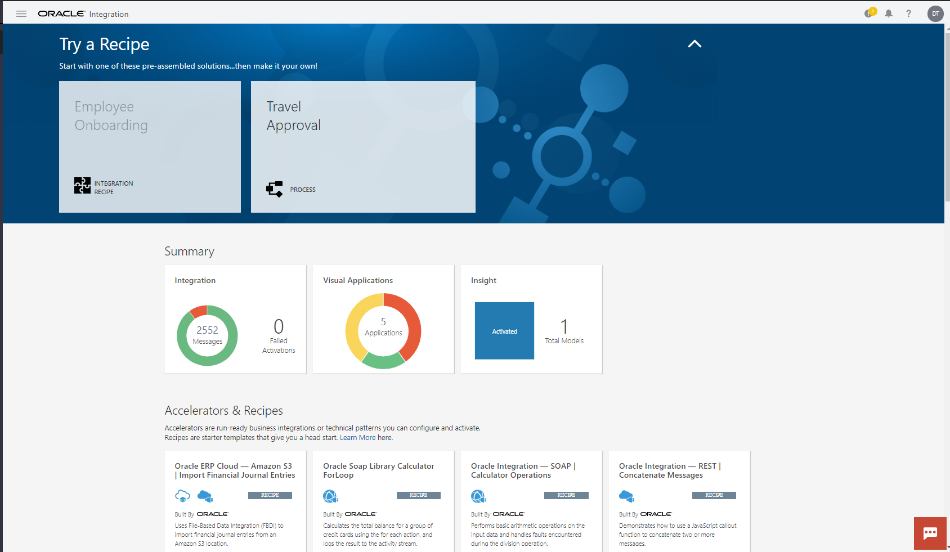
Task: Click RECIPE badge on Calculator Operations card
Action: click(566, 495)
